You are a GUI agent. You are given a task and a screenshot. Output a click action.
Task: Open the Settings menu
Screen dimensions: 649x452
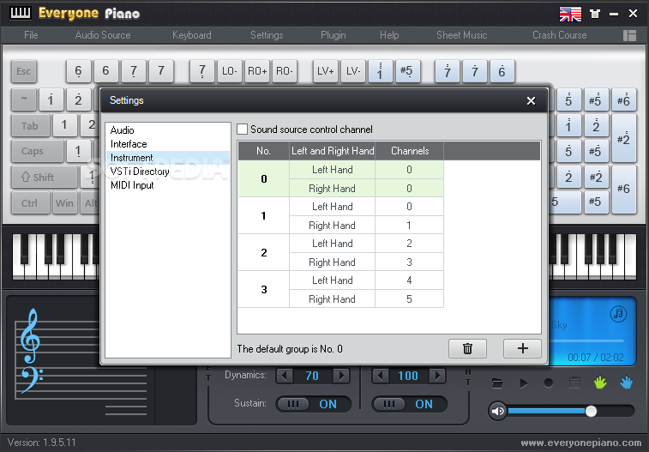coord(267,35)
